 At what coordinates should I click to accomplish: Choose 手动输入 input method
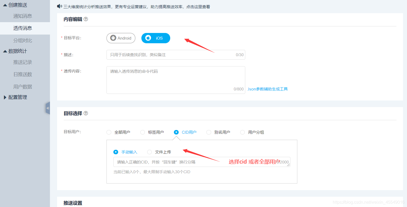tap(116, 152)
